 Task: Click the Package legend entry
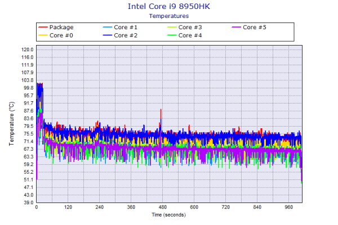point(56,27)
